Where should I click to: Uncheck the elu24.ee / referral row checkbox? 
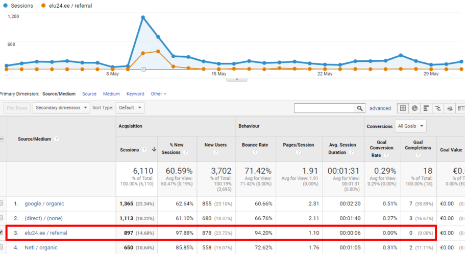coord(1,233)
